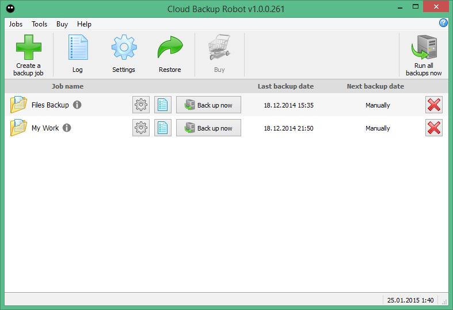The image size is (453, 310).
Task: Click the green Restore arrow icon
Action: tap(170, 48)
